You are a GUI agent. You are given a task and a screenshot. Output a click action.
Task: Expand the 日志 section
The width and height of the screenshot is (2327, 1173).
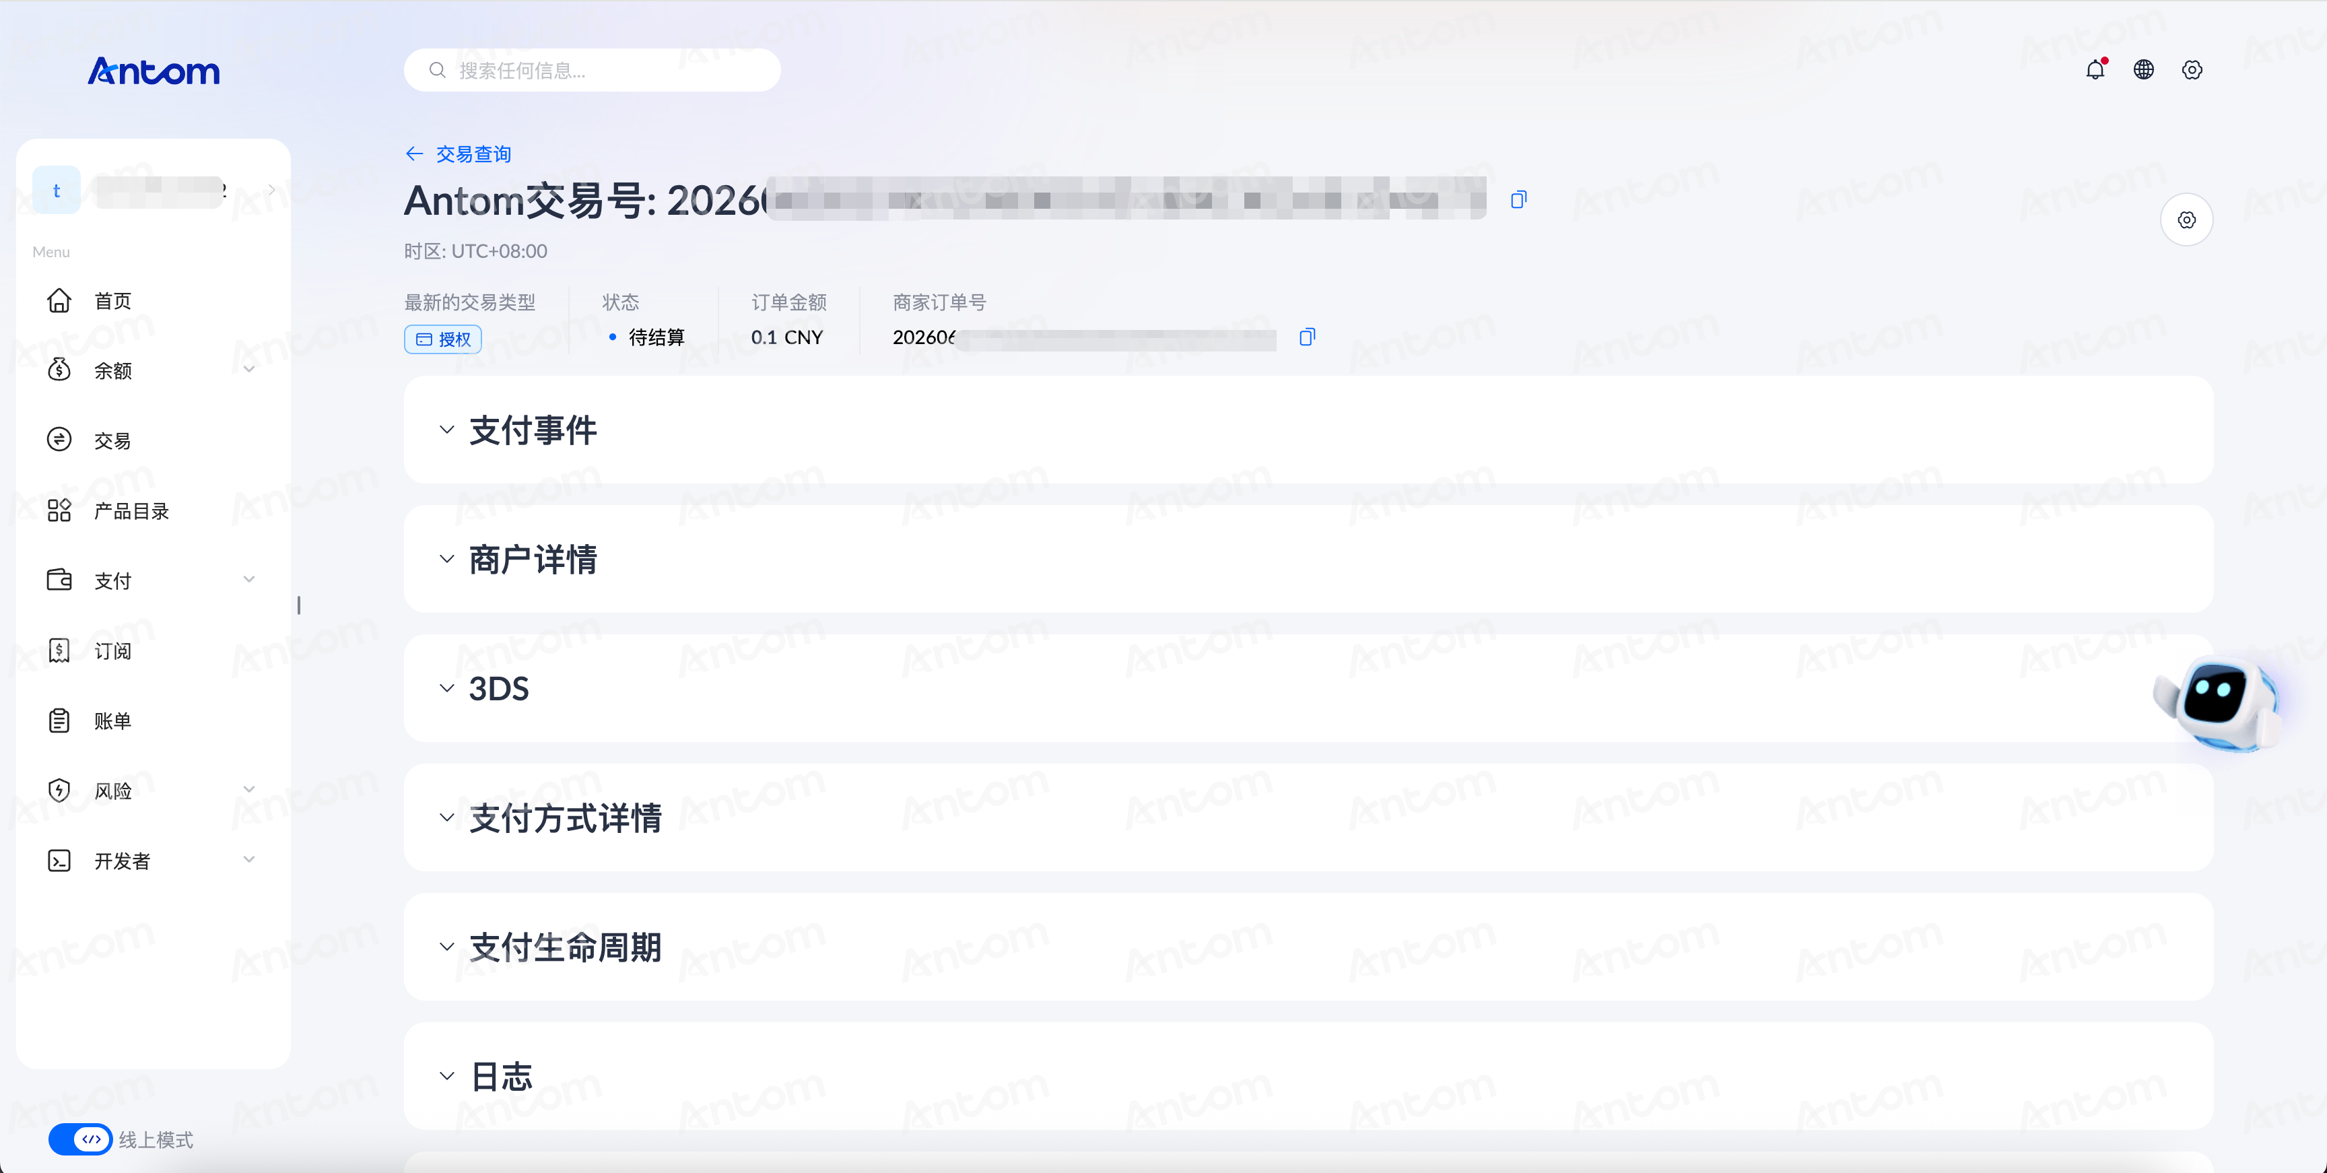(446, 1076)
